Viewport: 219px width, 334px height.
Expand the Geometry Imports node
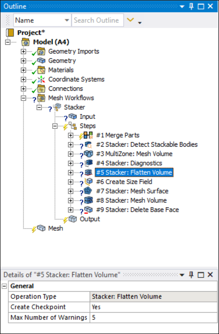pos(23,51)
